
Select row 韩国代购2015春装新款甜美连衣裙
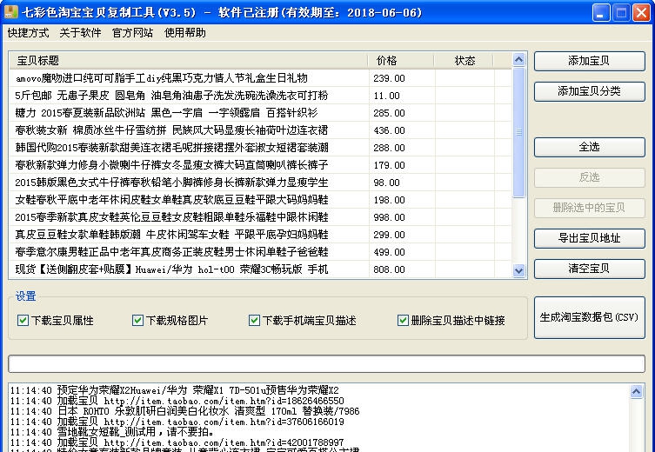point(260,148)
